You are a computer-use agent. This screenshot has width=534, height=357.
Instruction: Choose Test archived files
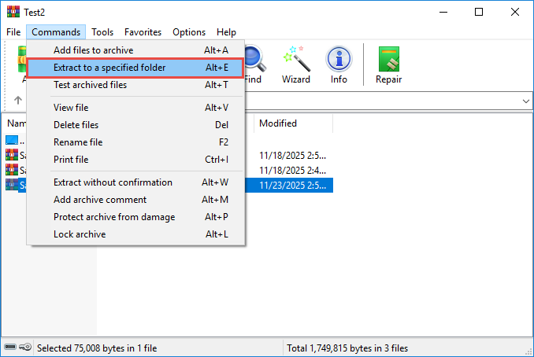pyautogui.click(x=135, y=85)
